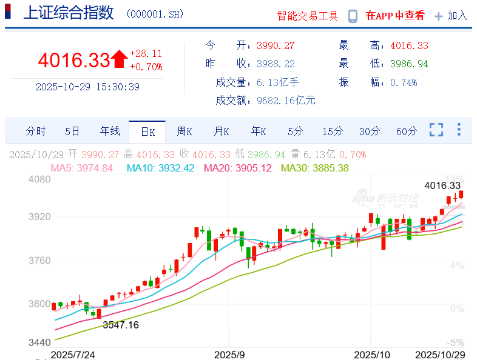This screenshot has width=477, height=360.
Task: Click the red-blue flag icon beside title
Action: coord(8,13)
